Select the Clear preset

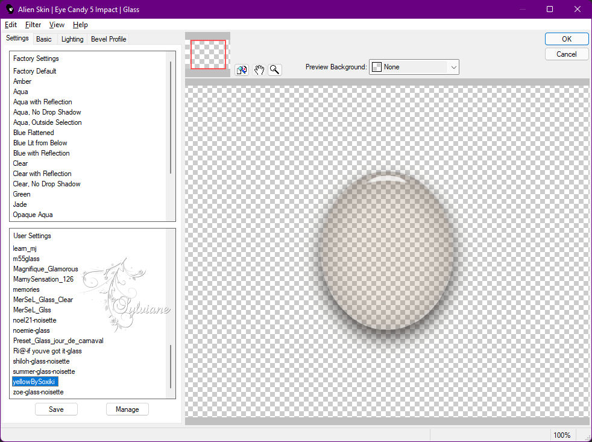click(20, 163)
